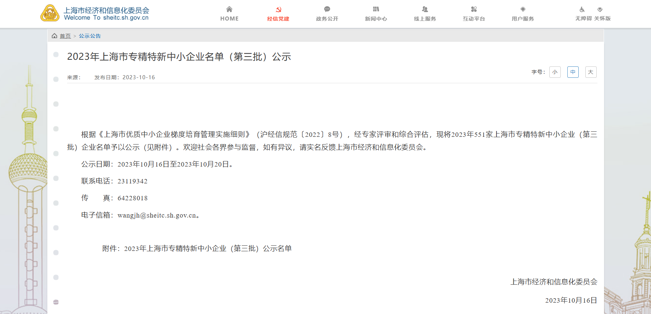The height and width of the screenshot is (314, 651).
Task: Open the 新闻中心 menu label
Action: coord(376,19)
